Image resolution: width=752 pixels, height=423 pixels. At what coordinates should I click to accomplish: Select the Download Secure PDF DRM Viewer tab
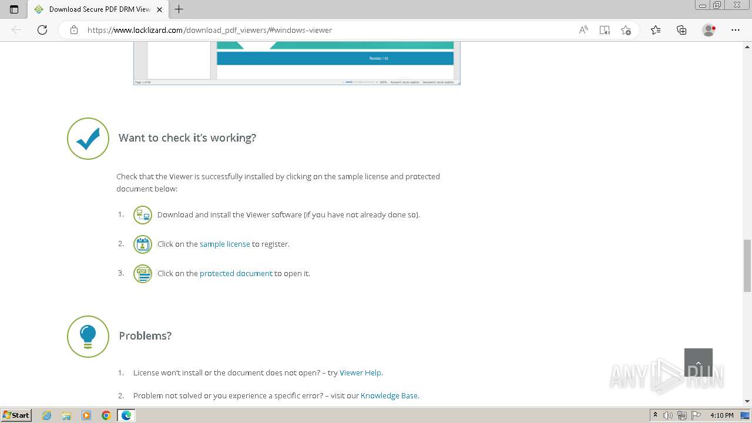[98, 9]
